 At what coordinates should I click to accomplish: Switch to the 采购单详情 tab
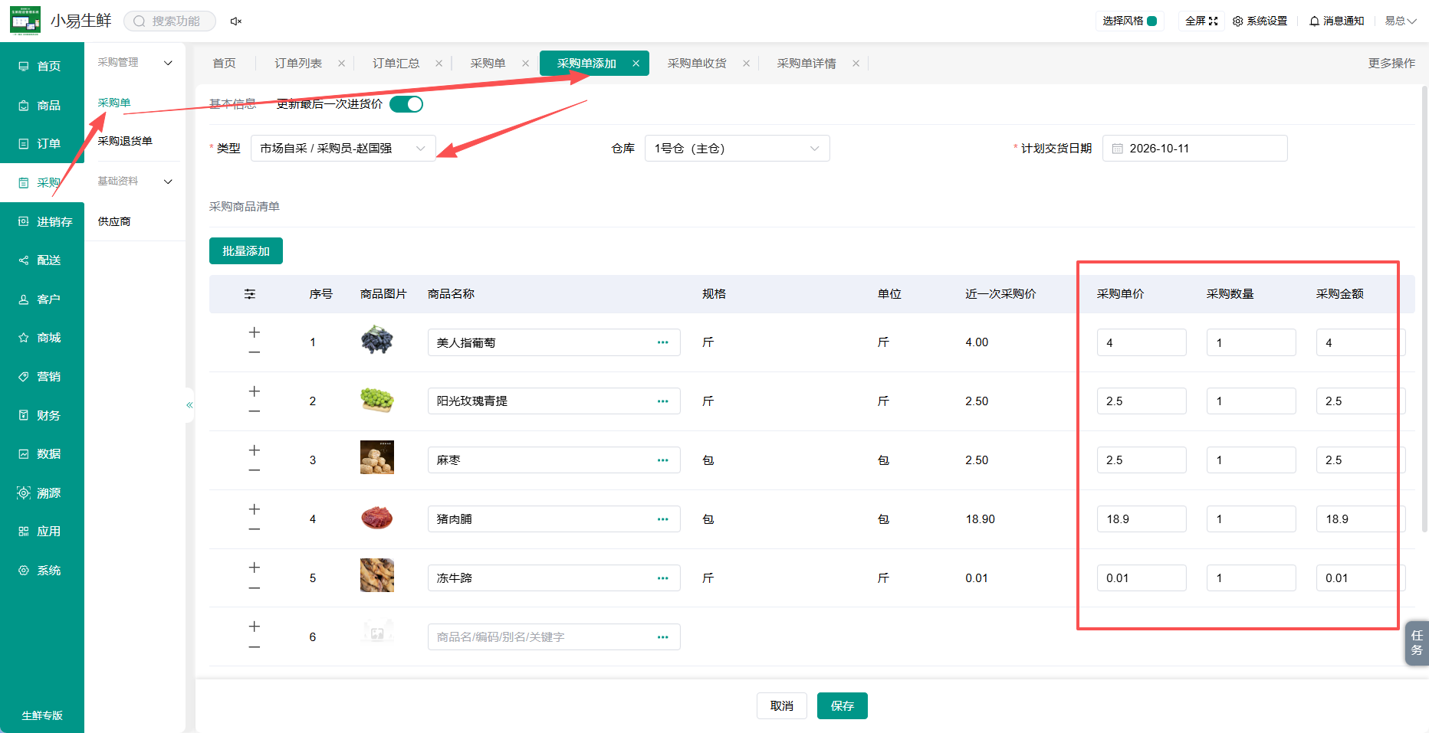(x=806, y=64)
